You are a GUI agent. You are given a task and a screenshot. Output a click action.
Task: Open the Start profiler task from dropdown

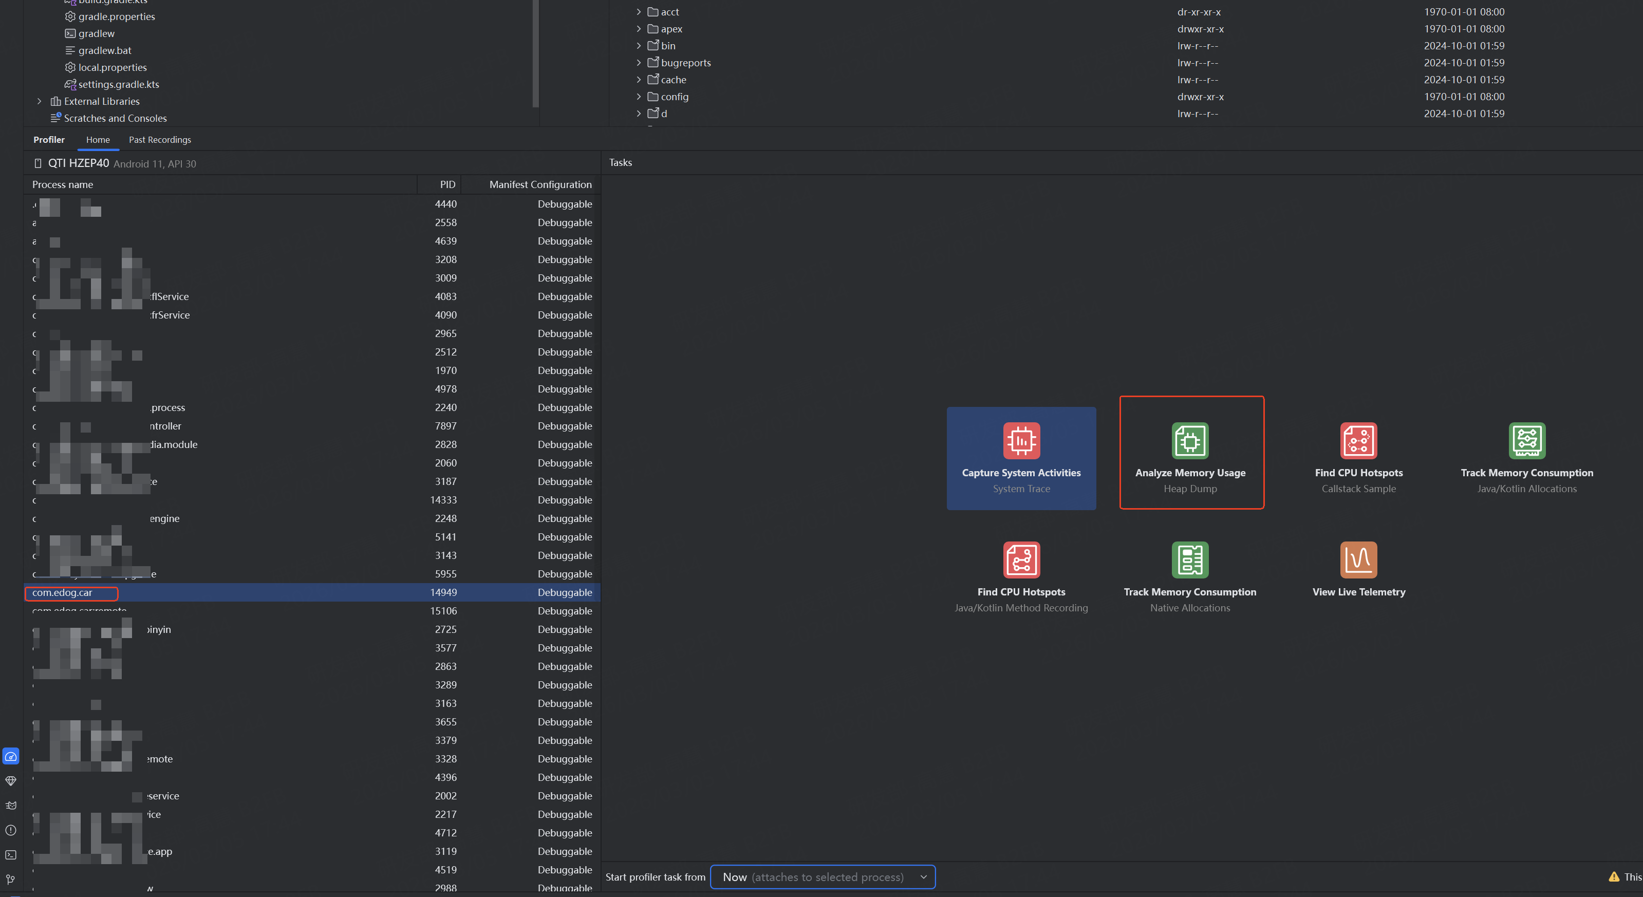click(x=823, y=876)
